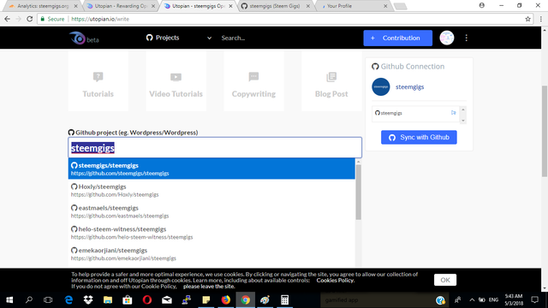Screen dimensions: 548x308
Task: Click the Secure padlock site info
Action: (52, 19)
